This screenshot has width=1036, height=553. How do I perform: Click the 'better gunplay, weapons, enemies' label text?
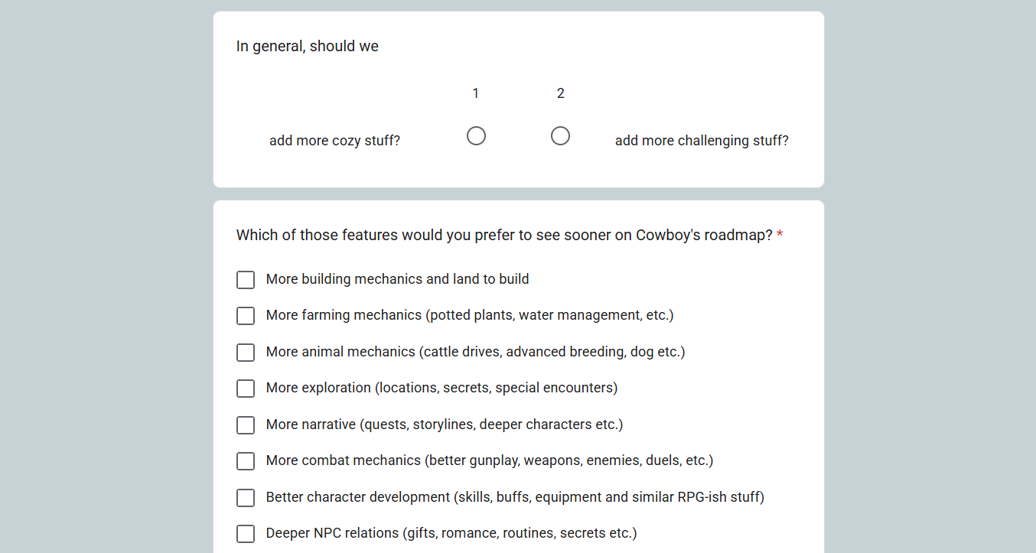click(533, 460)
